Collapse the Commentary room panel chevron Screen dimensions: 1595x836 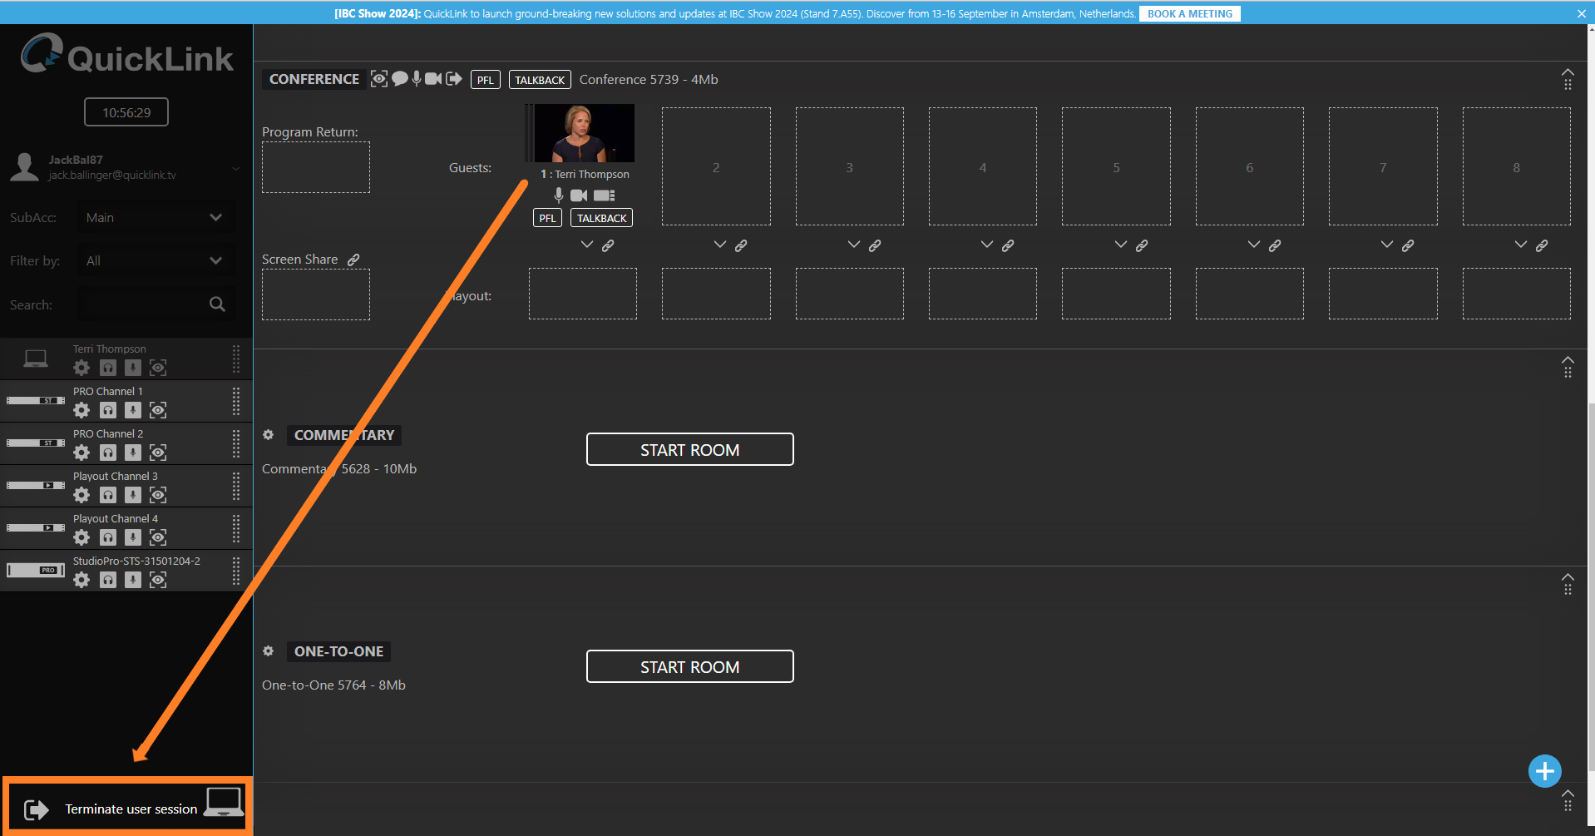[1568, 360]
